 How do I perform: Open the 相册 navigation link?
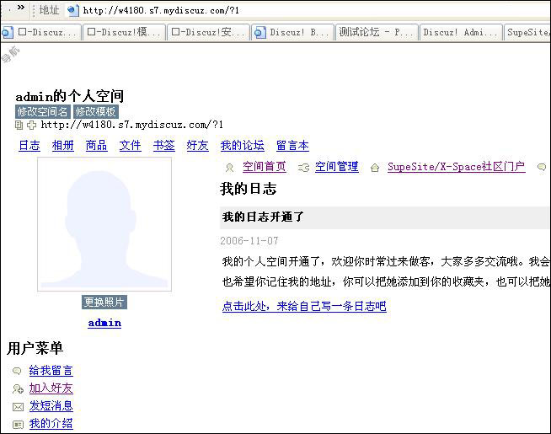63,146
